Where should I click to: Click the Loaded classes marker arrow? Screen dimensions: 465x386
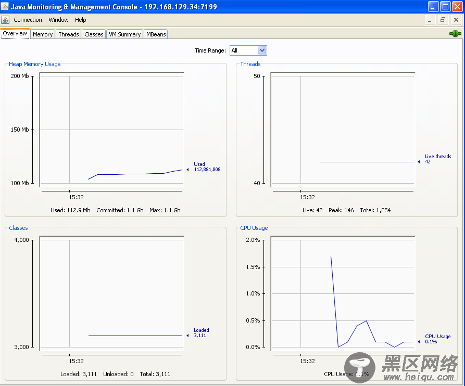[x=187, y=336]
